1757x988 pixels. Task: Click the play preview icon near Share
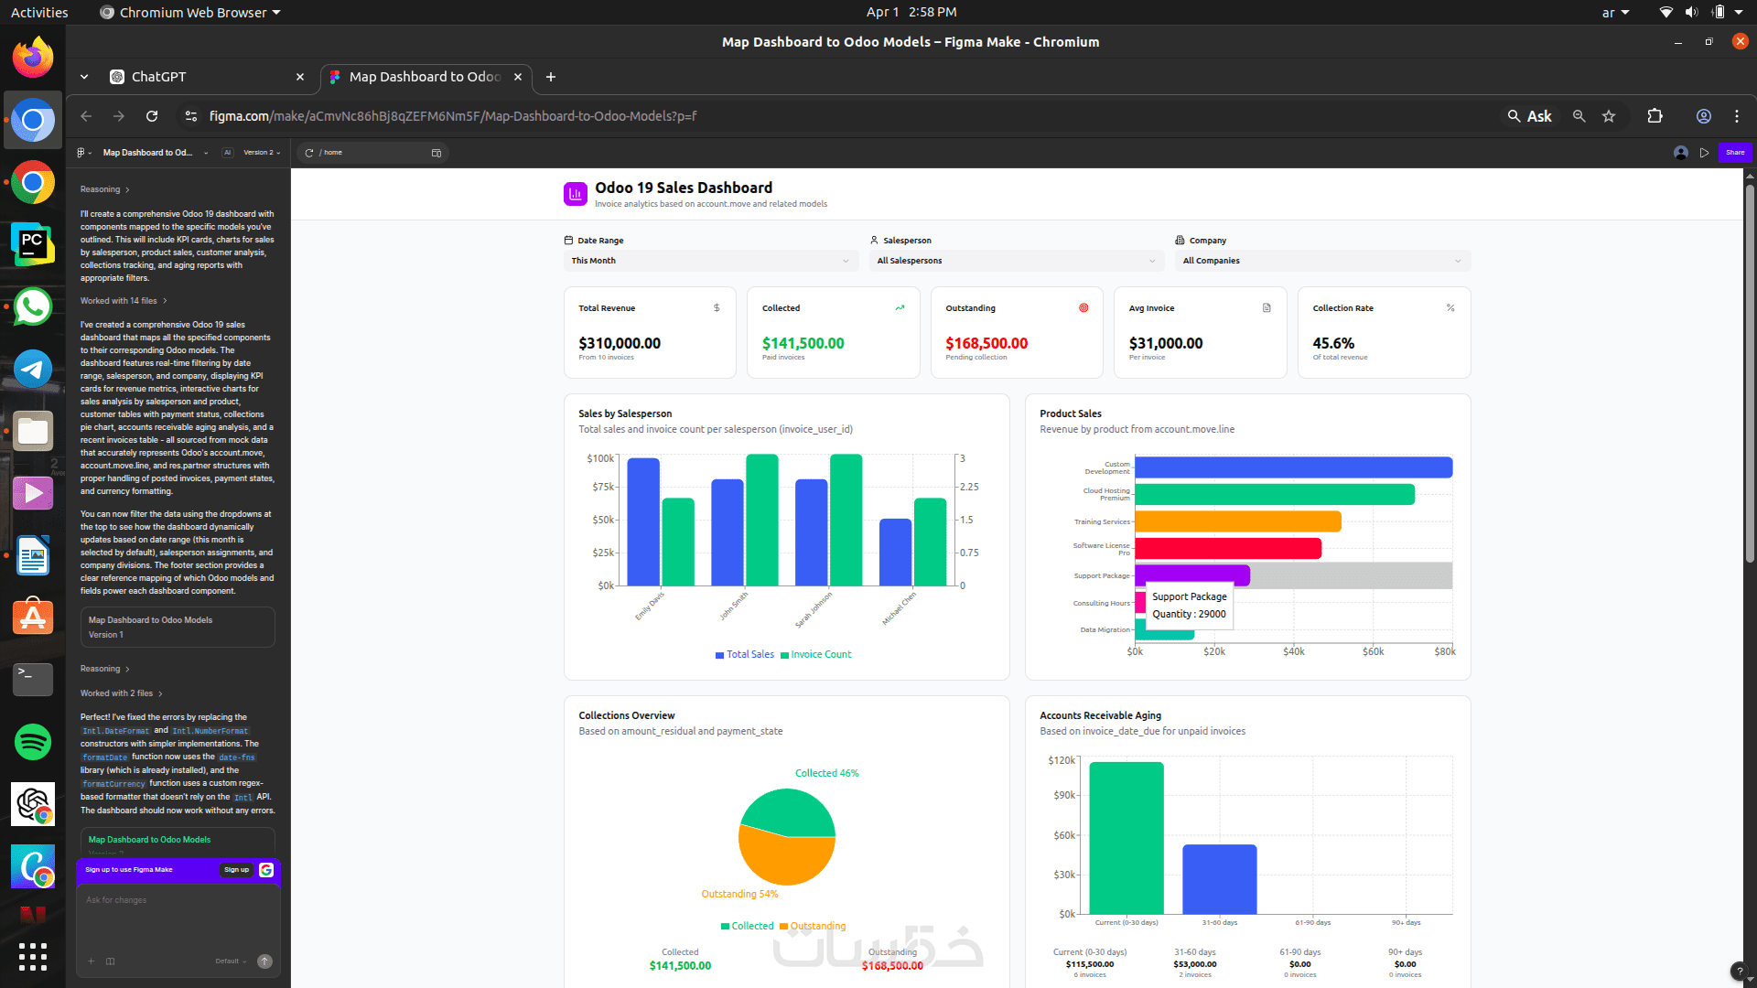1704,153
